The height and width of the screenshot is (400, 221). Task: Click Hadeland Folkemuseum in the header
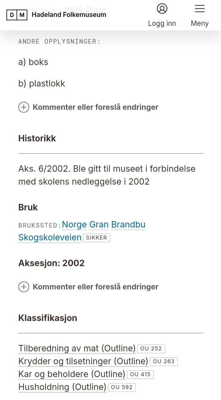pyautogui.click(x=69, y=14)
